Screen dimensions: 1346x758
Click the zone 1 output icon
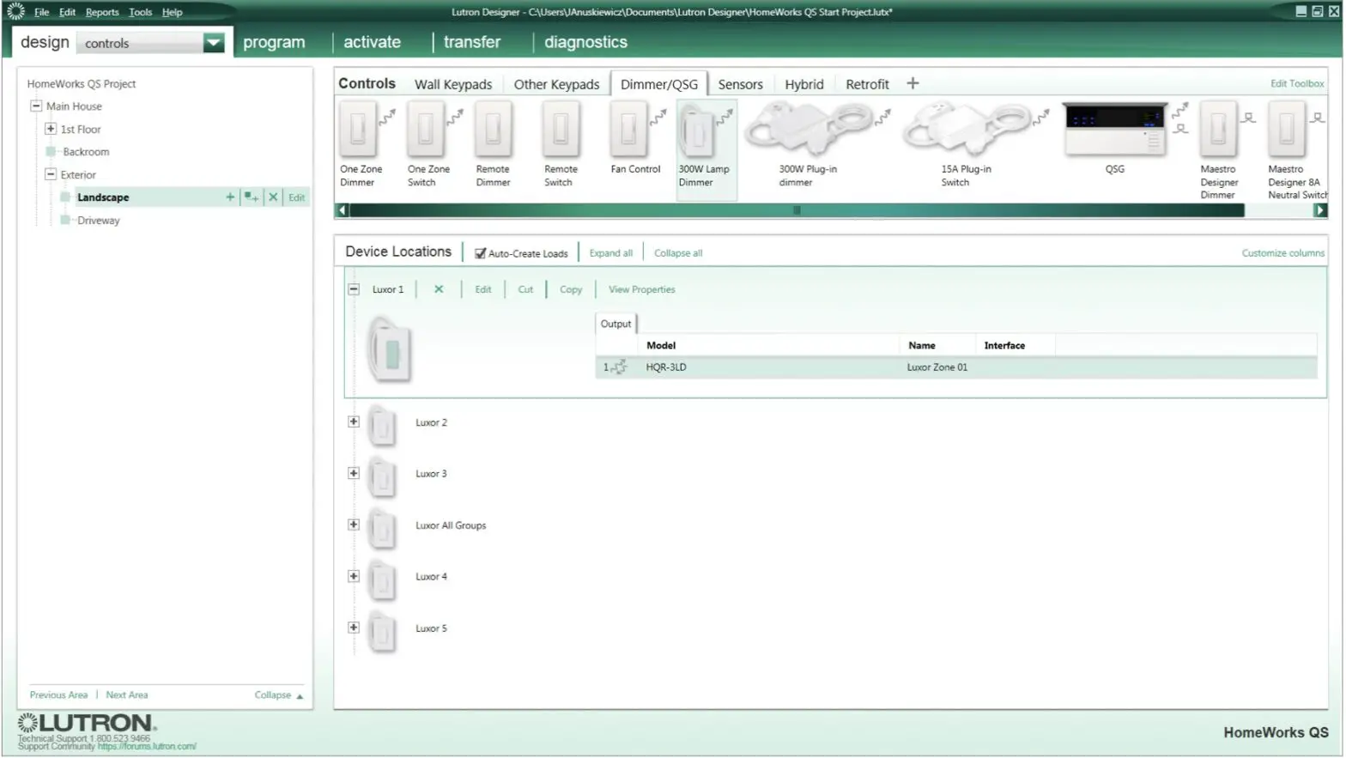click(x=619, y=367)
